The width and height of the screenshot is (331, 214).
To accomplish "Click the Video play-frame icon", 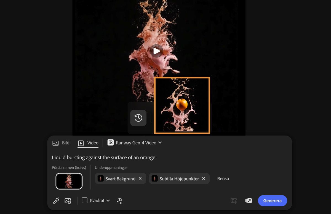I will (x=81, y=143).
